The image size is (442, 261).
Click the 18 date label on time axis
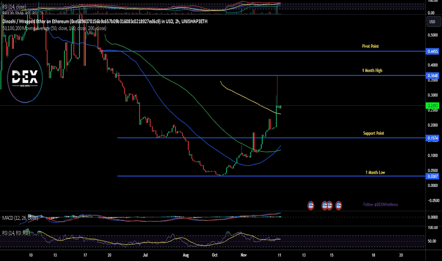(373, 255)
